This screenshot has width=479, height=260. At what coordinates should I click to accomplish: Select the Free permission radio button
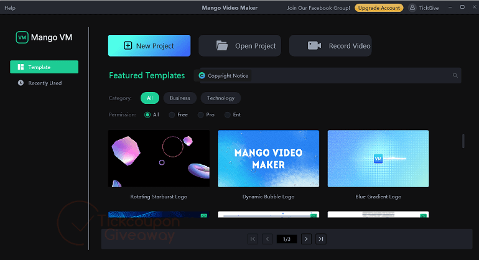pyautogui.click(x=172, y=115)
